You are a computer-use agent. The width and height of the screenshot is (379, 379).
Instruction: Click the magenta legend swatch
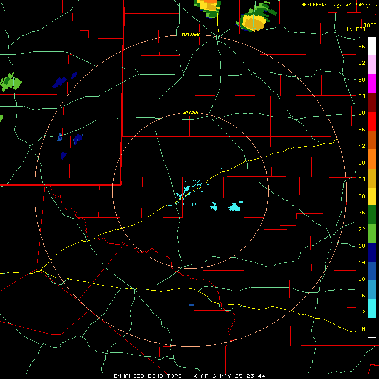(x=372, y=84)
